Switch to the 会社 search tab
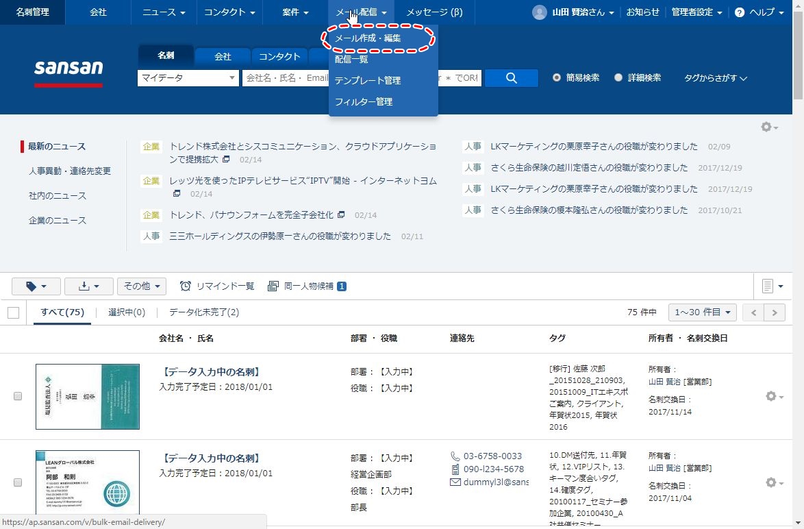Screen dimensions: 804x529 [223, 56]
